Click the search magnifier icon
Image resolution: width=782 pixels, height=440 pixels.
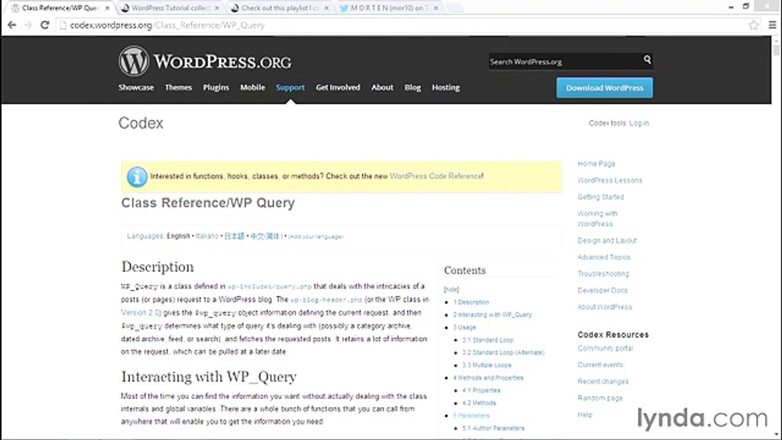(x=647, y=60)
